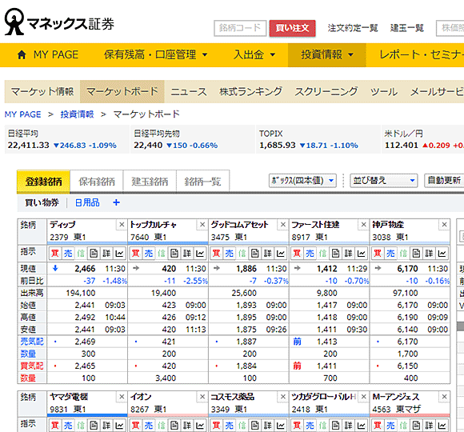The width and height of the screenshot is (464, 432).
Task: Select 日用品 watchlist link
Action: coord(87,202)
